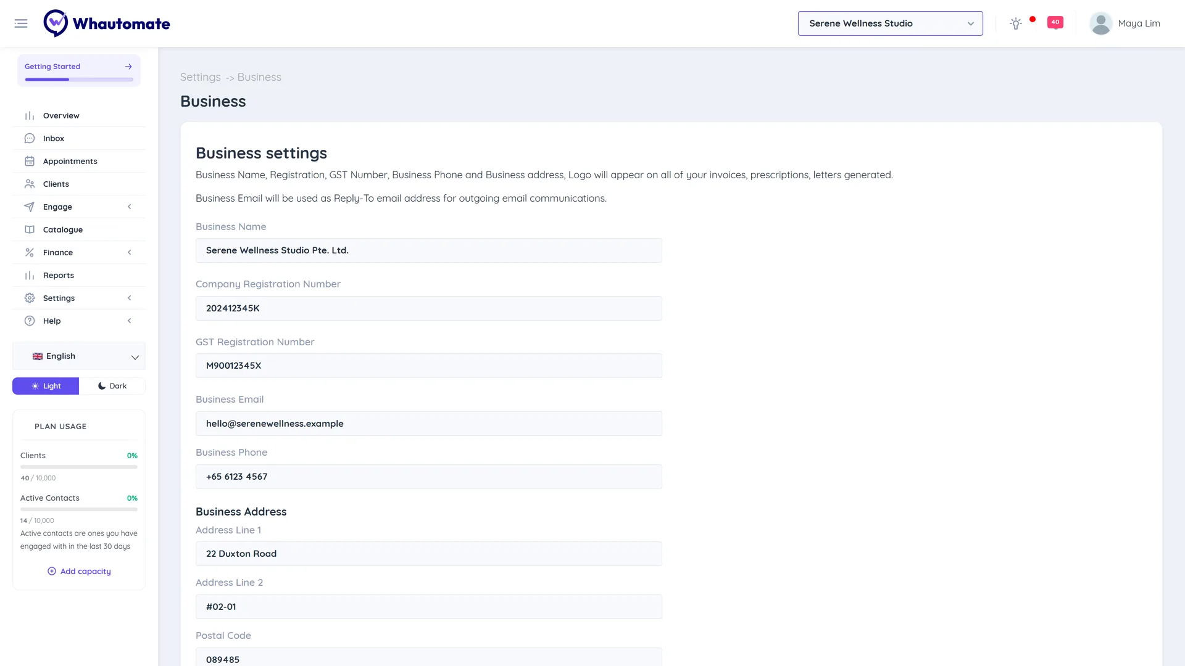Open the Inbox menu item
Screen dimensions: 1185x666
tap(79, 139)
